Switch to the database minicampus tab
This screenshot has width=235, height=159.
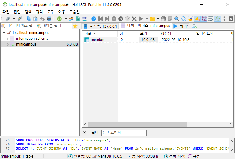tap(145, 26)
